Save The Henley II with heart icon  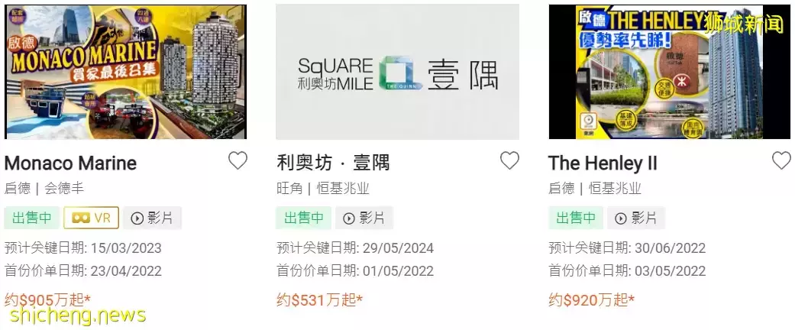coord(781,160)
